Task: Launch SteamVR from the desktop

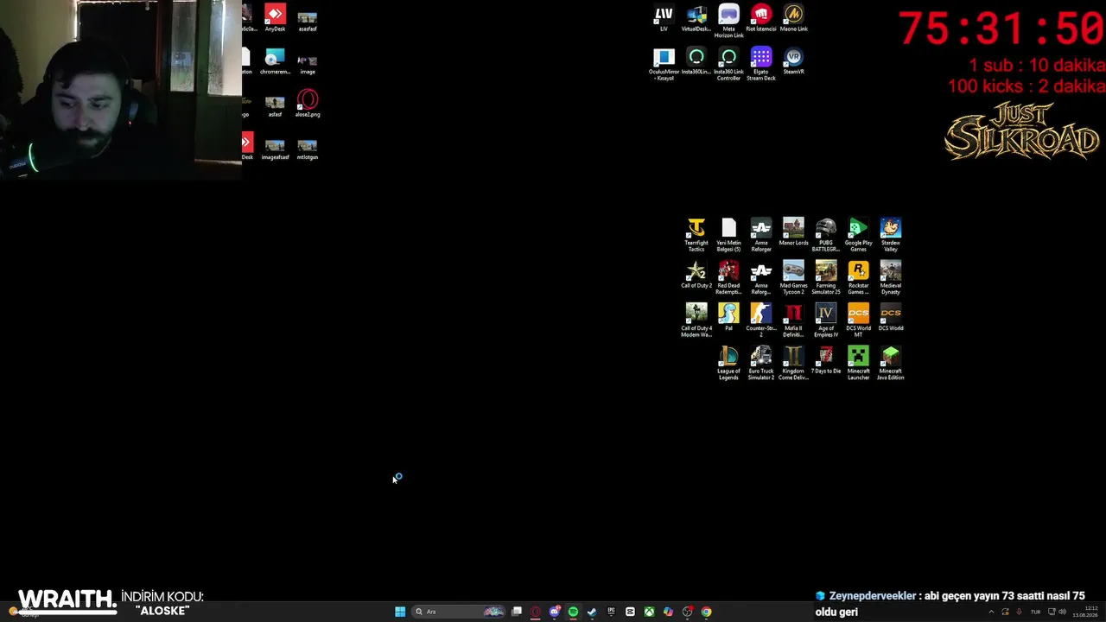Action: click(793, 60)
